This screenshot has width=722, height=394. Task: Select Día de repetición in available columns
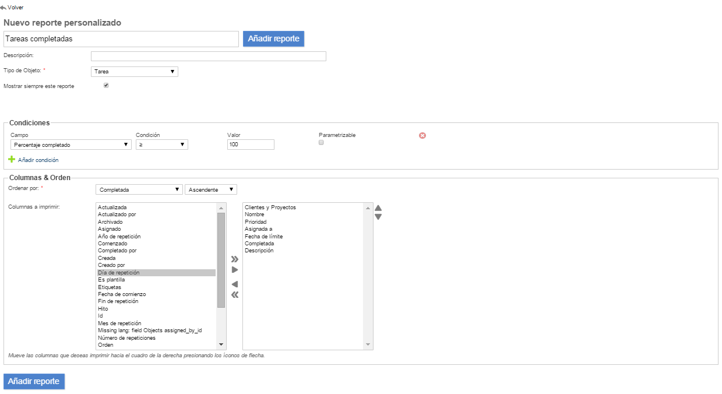(x=156, y=273)
